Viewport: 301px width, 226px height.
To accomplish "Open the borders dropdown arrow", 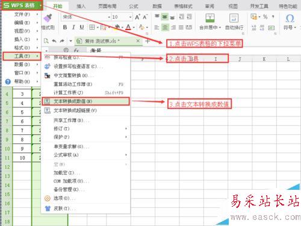I will click(98, 28).
